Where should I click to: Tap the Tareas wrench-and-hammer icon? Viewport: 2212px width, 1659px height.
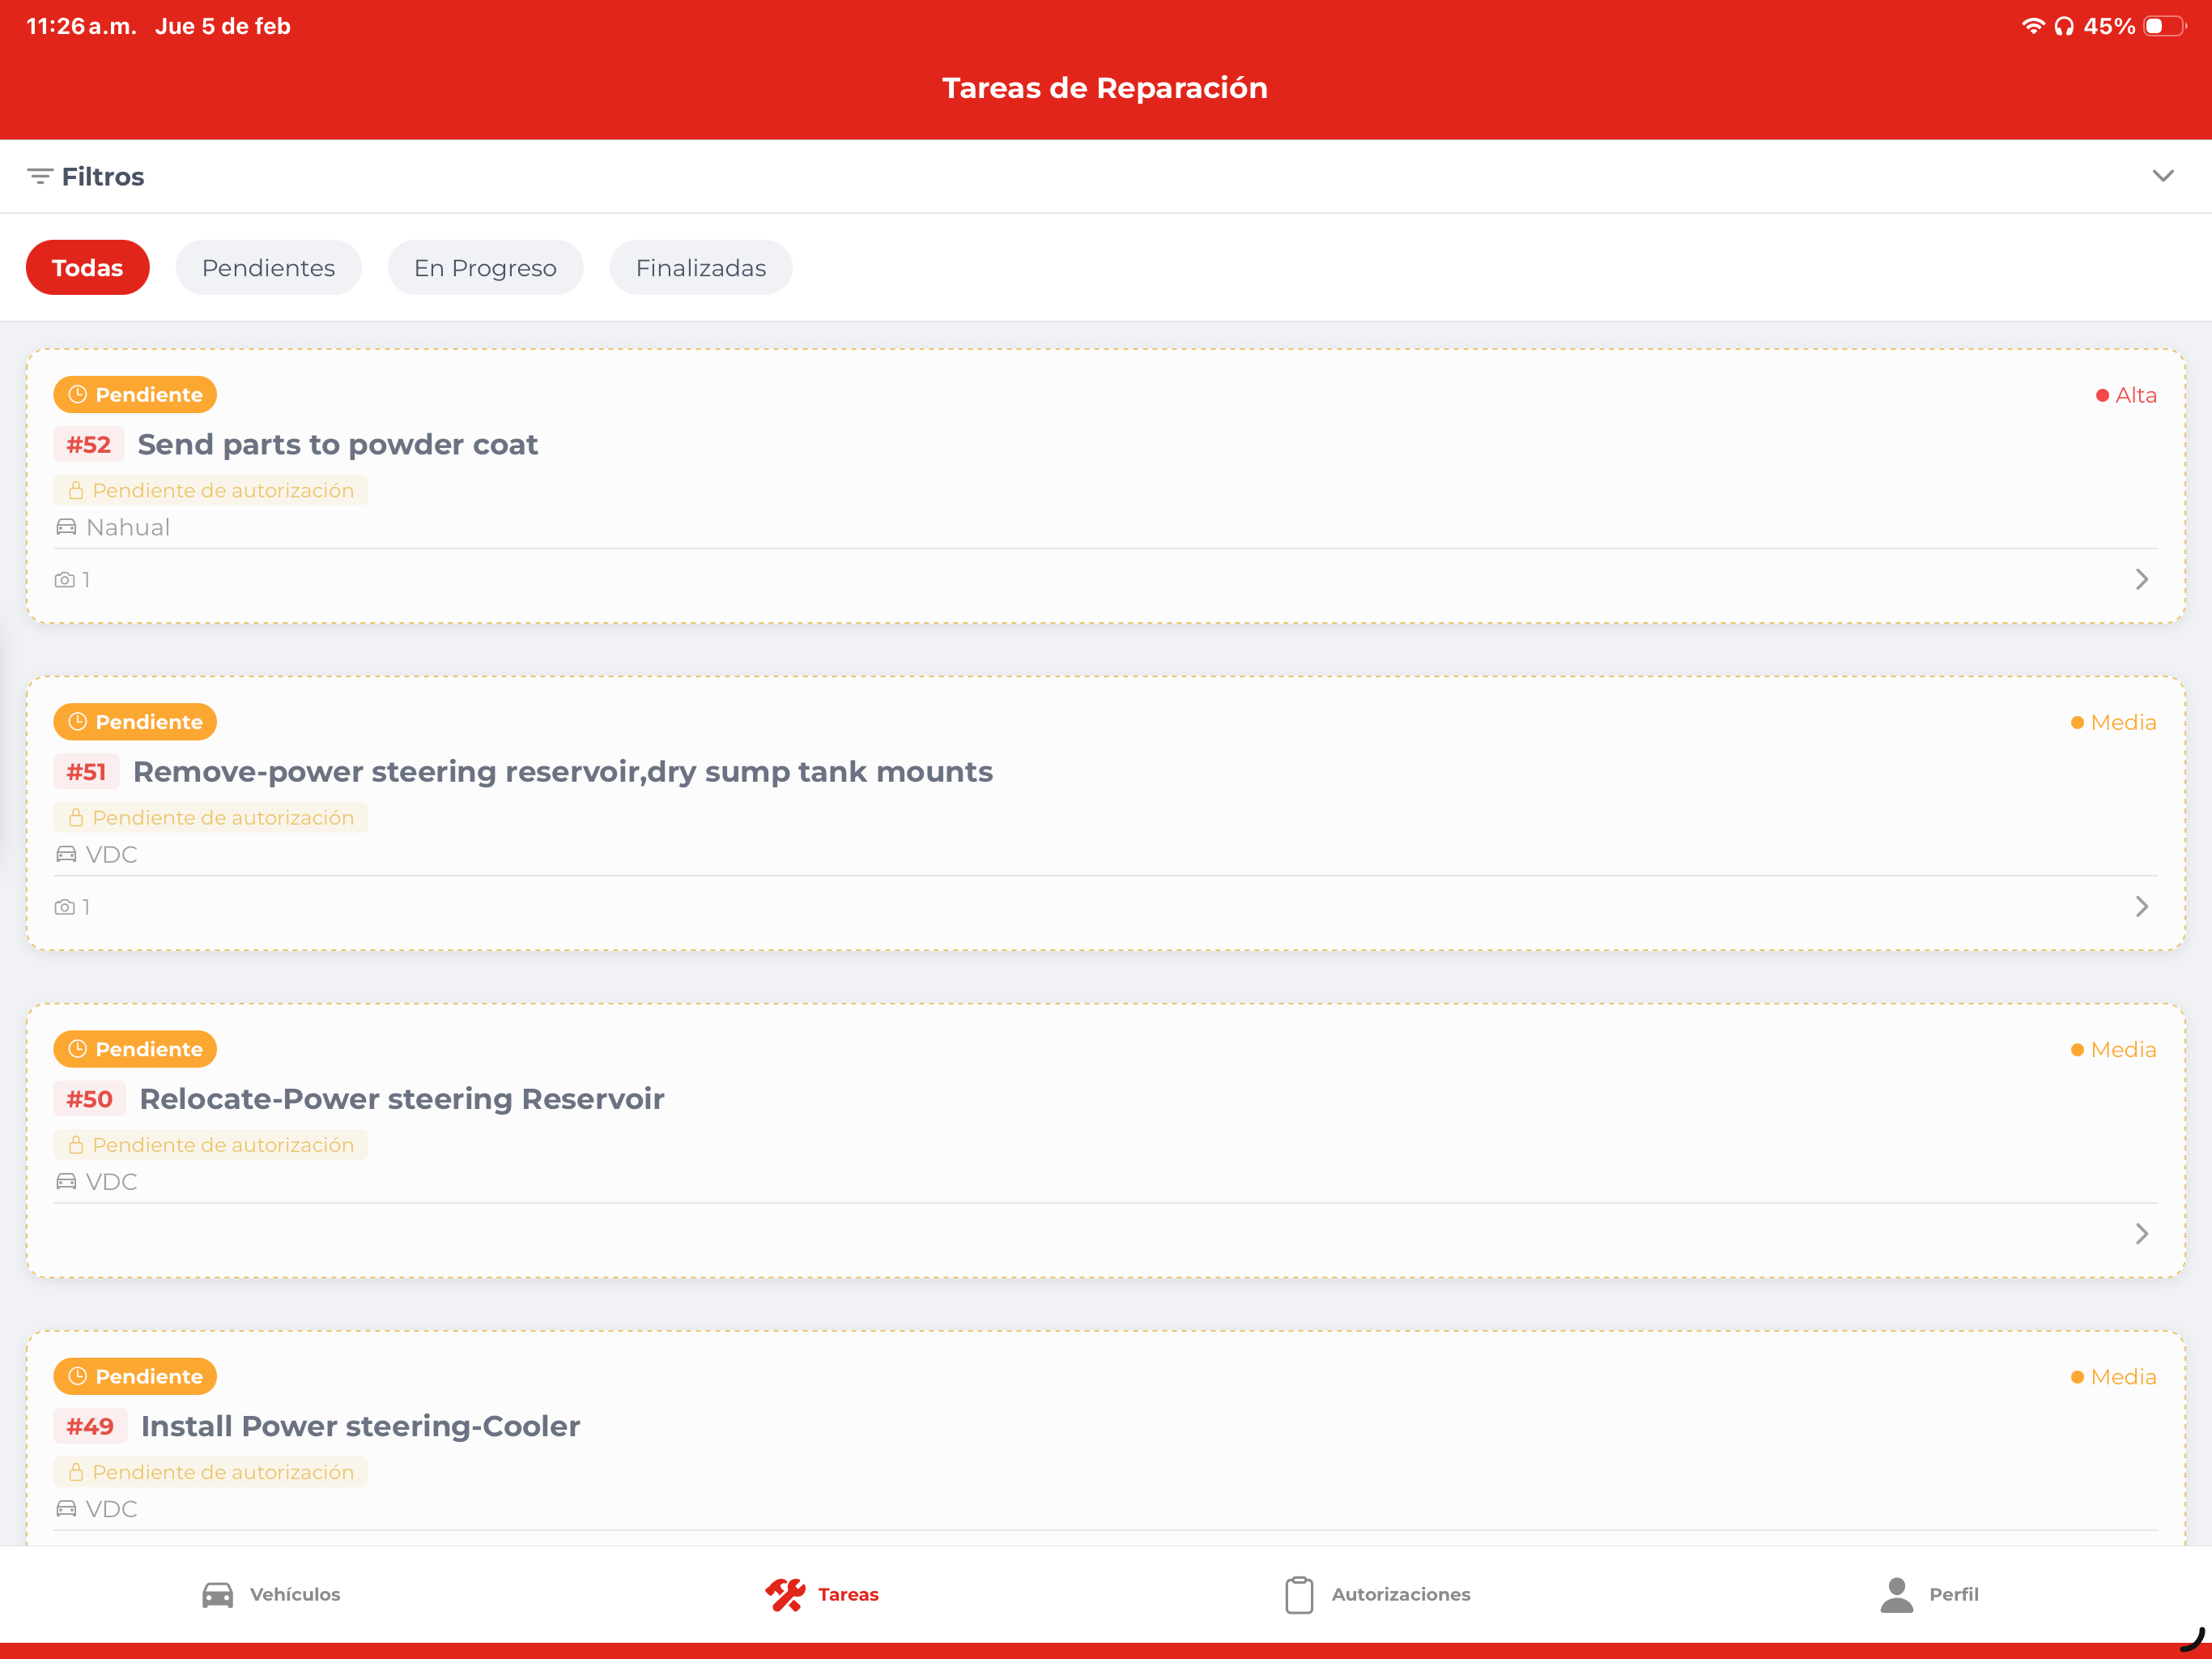coord(785,1594)
